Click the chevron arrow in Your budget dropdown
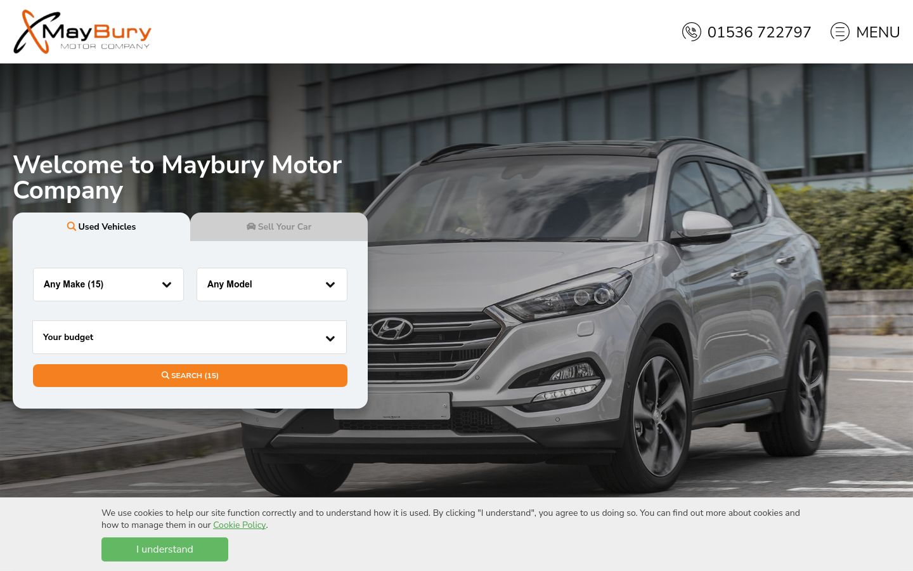This screenshot has width=913, height=571. (330, 339)
